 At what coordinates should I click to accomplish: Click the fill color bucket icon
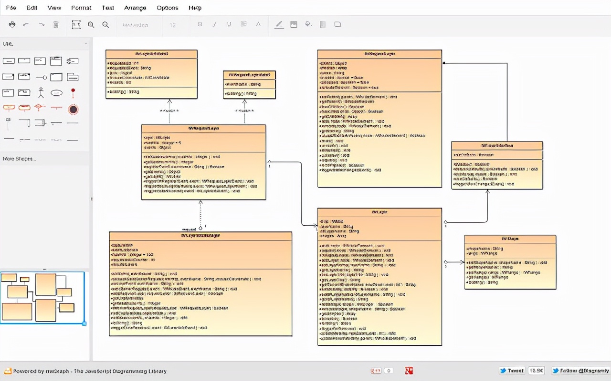click(308, 25)
